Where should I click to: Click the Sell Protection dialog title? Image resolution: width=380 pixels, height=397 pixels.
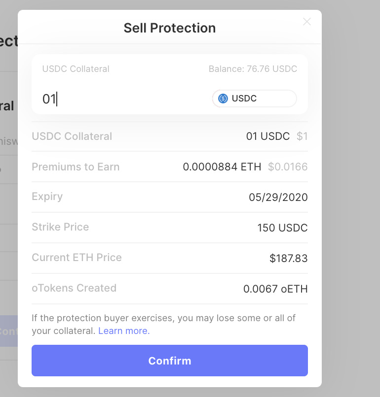point(169,28)
